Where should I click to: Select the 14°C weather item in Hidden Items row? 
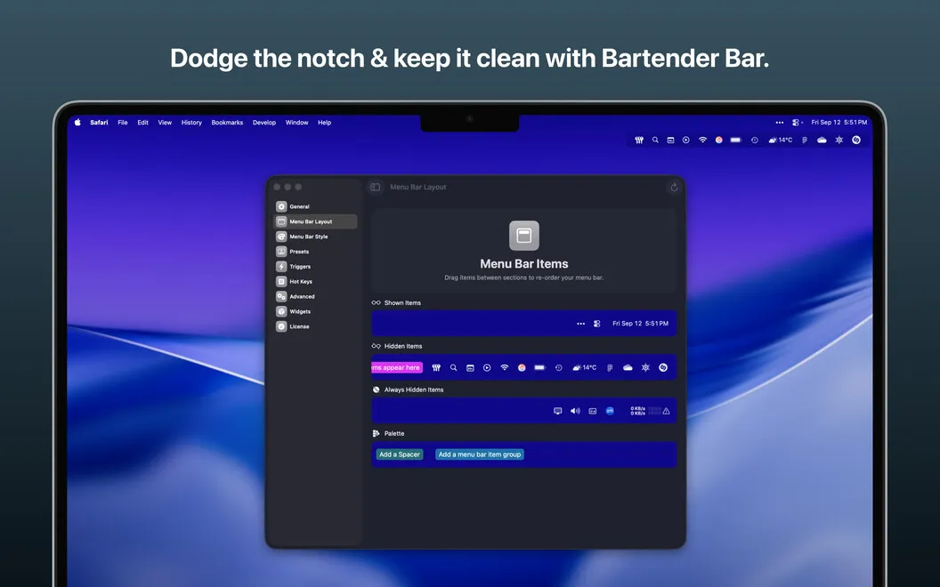point(585,368)
